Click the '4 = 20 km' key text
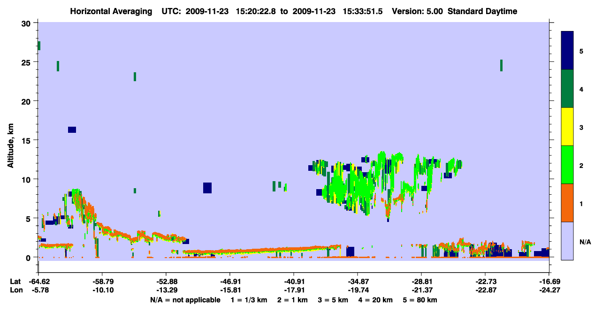The height and width of the screenshot is (313, 610). pos(375,300)
